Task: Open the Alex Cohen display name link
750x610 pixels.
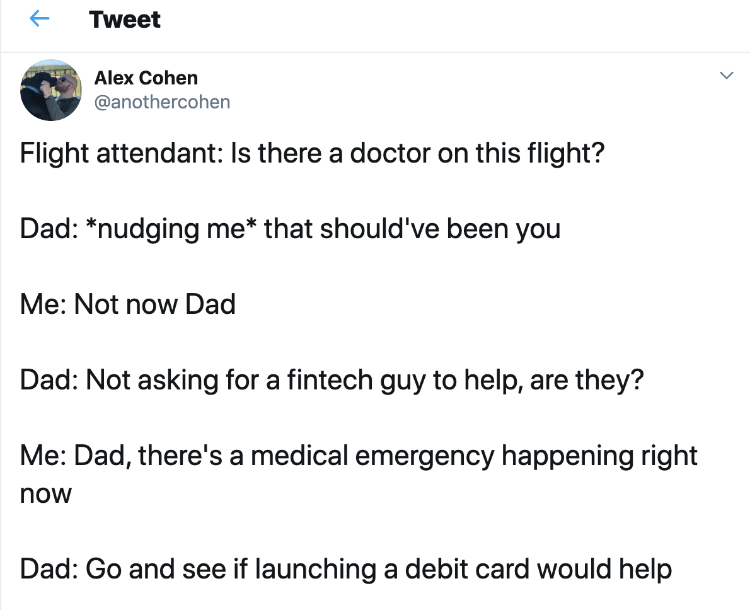Action: coord(146,78)
